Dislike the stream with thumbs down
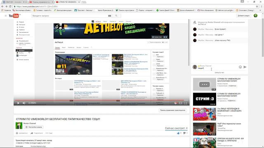The height and width of the screenshot is (148, 264). tap(184, 133)
